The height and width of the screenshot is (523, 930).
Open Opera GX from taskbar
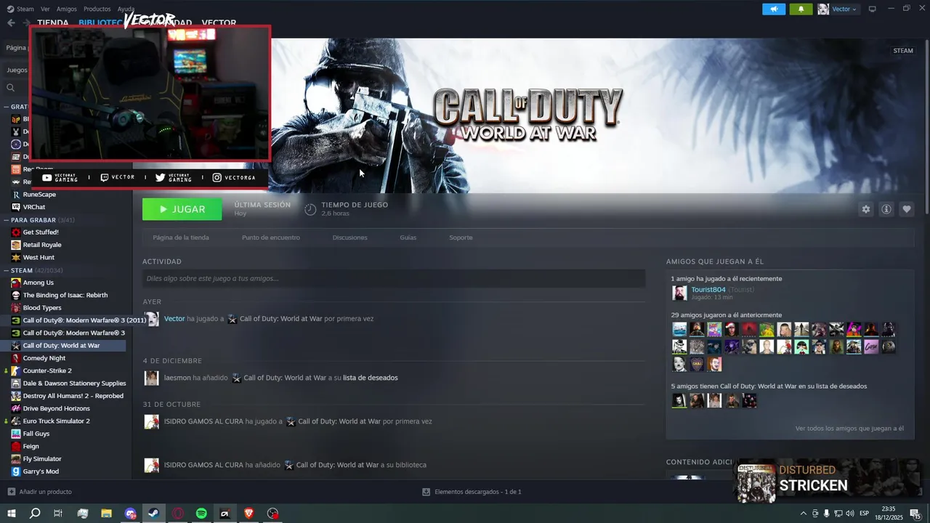178,514
